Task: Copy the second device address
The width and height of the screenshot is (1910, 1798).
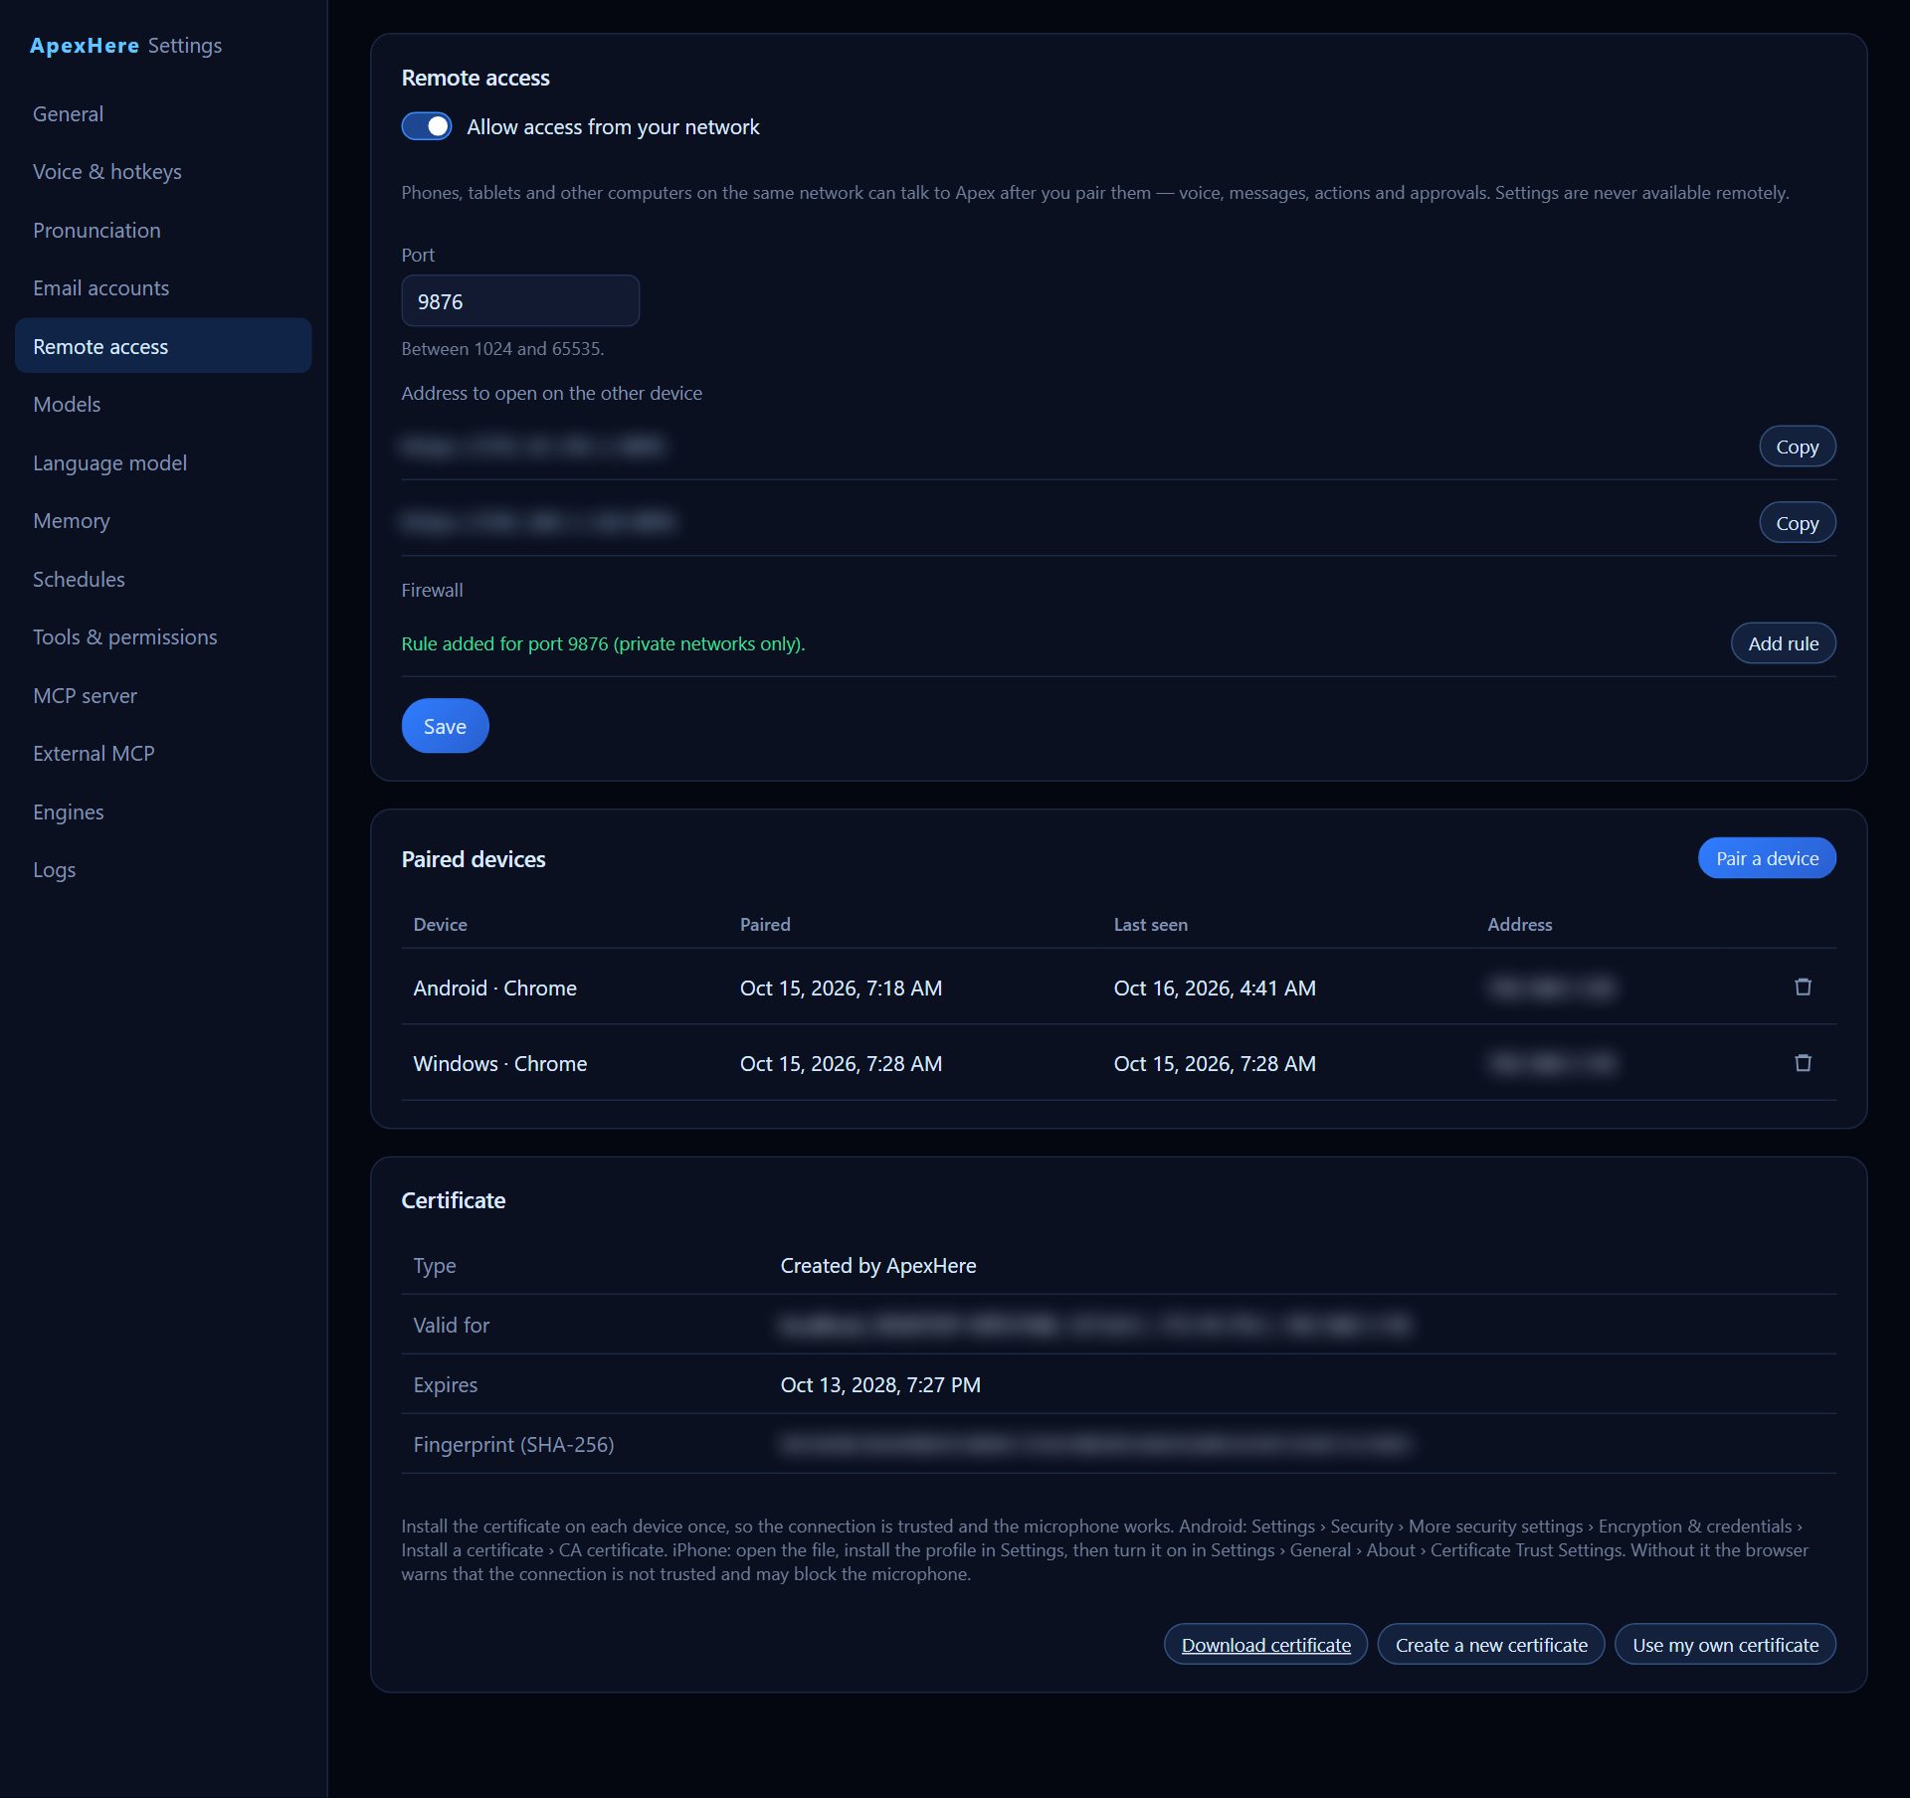Action: pos(1797,523)
